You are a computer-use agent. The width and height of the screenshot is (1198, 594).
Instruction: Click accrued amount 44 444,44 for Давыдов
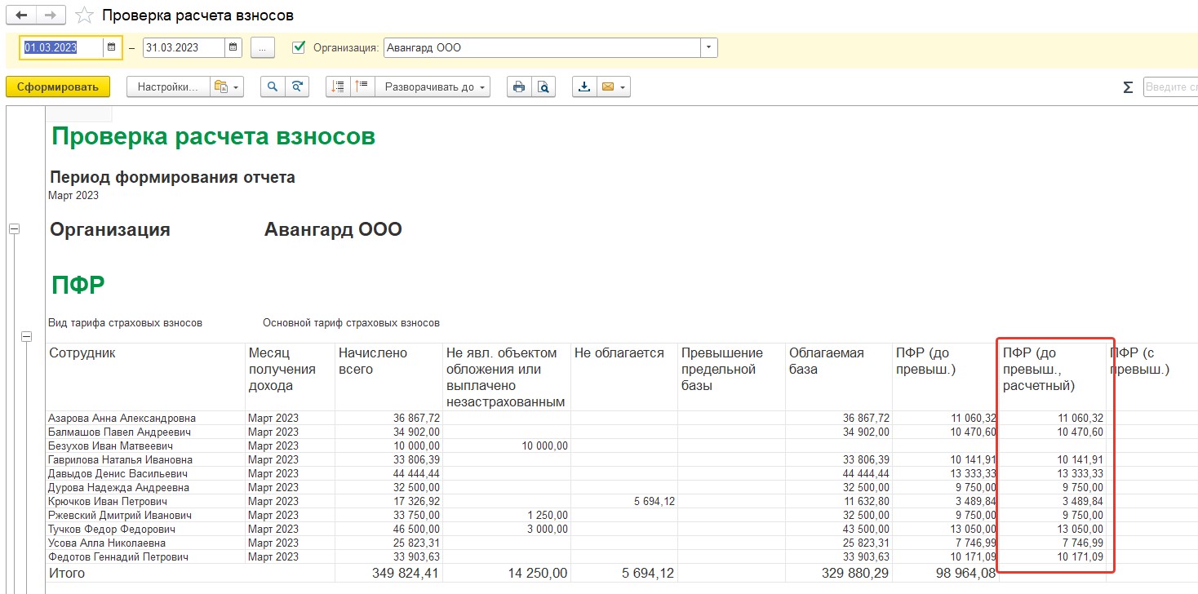(x=416, y=473)
